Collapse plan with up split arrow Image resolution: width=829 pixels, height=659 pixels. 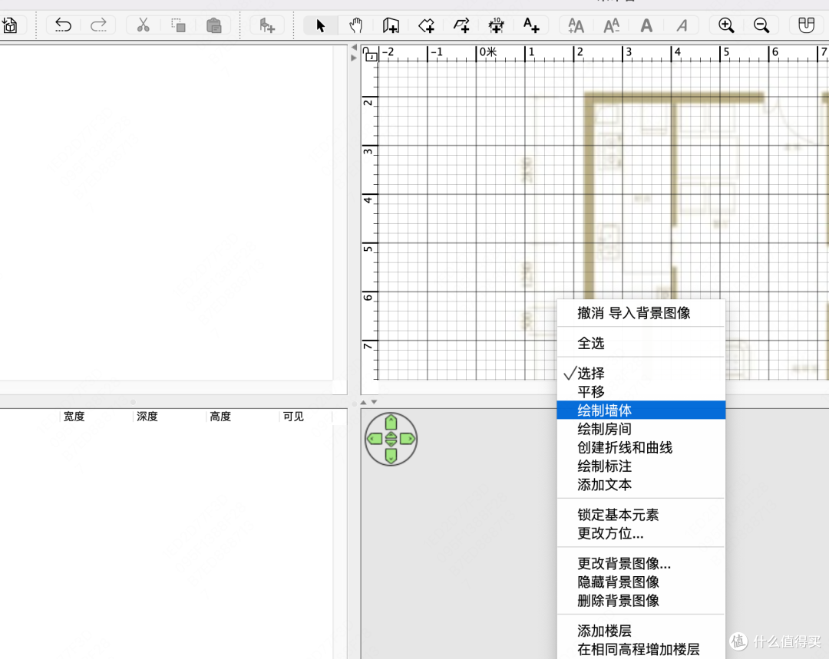tap(363, 402)
